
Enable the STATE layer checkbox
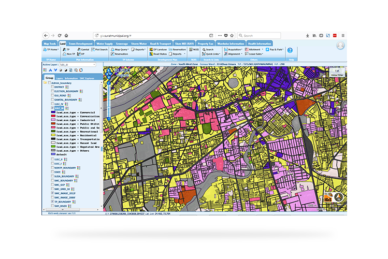52,172
